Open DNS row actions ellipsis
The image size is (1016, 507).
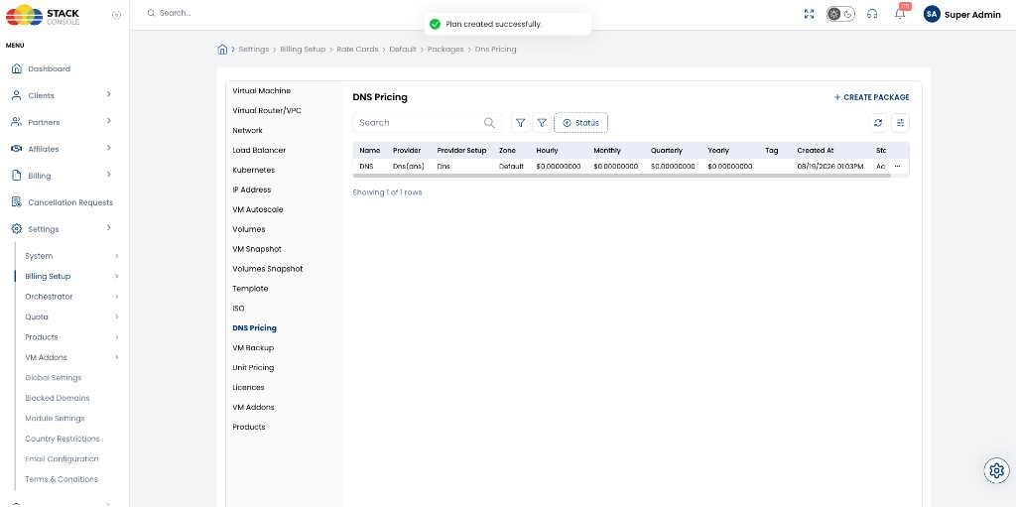(897, 167)
